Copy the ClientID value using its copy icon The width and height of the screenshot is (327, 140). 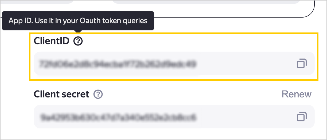[302, 63]
